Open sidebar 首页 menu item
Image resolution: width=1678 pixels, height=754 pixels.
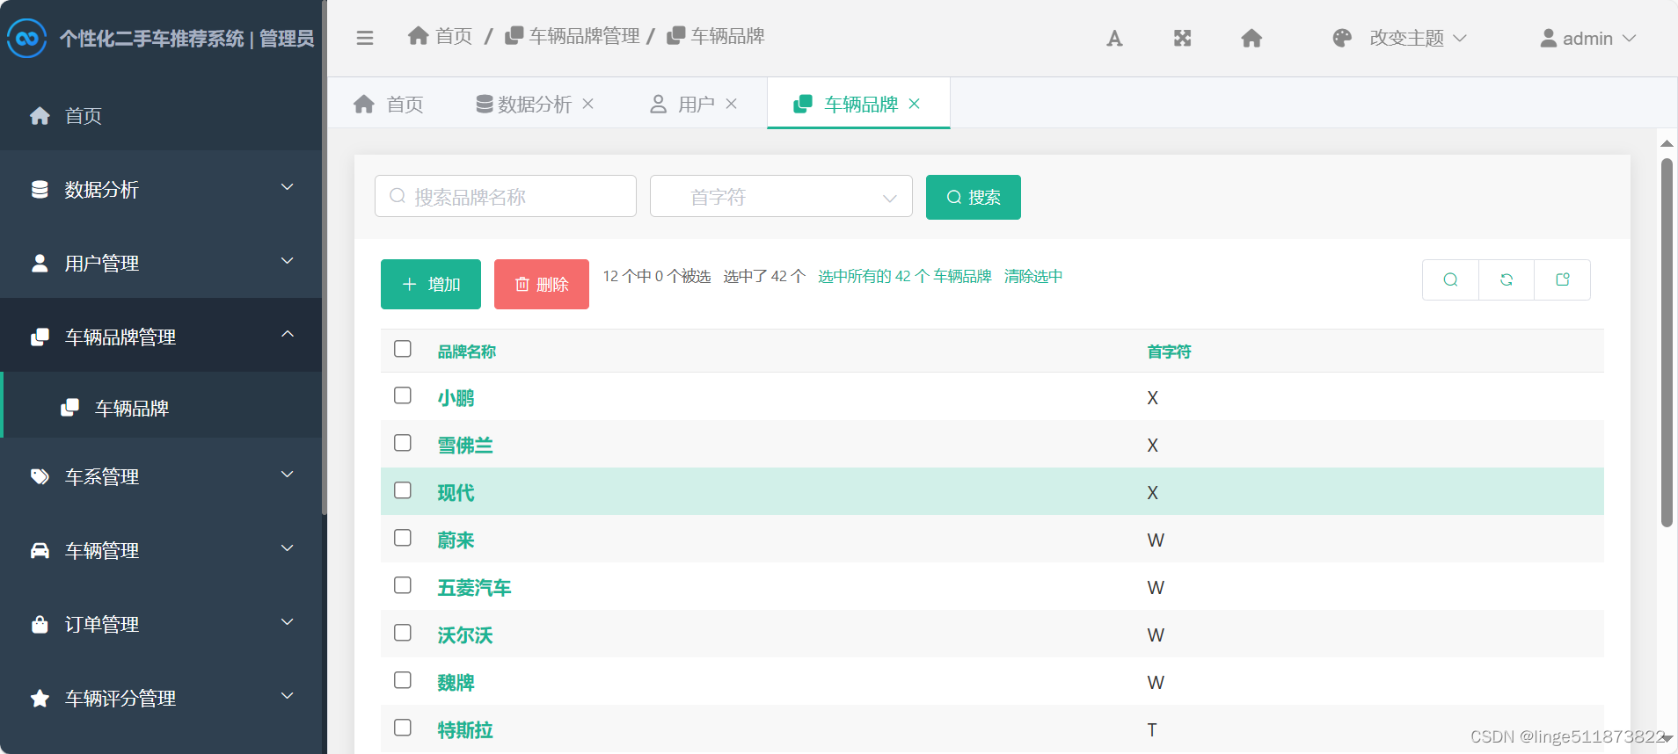(x=161, y=115)
